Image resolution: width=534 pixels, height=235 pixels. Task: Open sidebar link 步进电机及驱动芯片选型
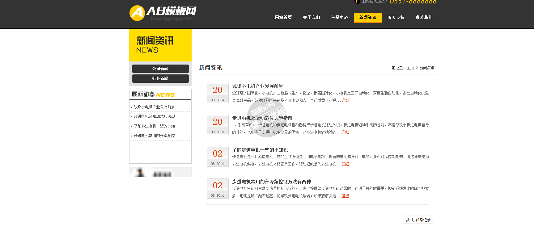154,116
